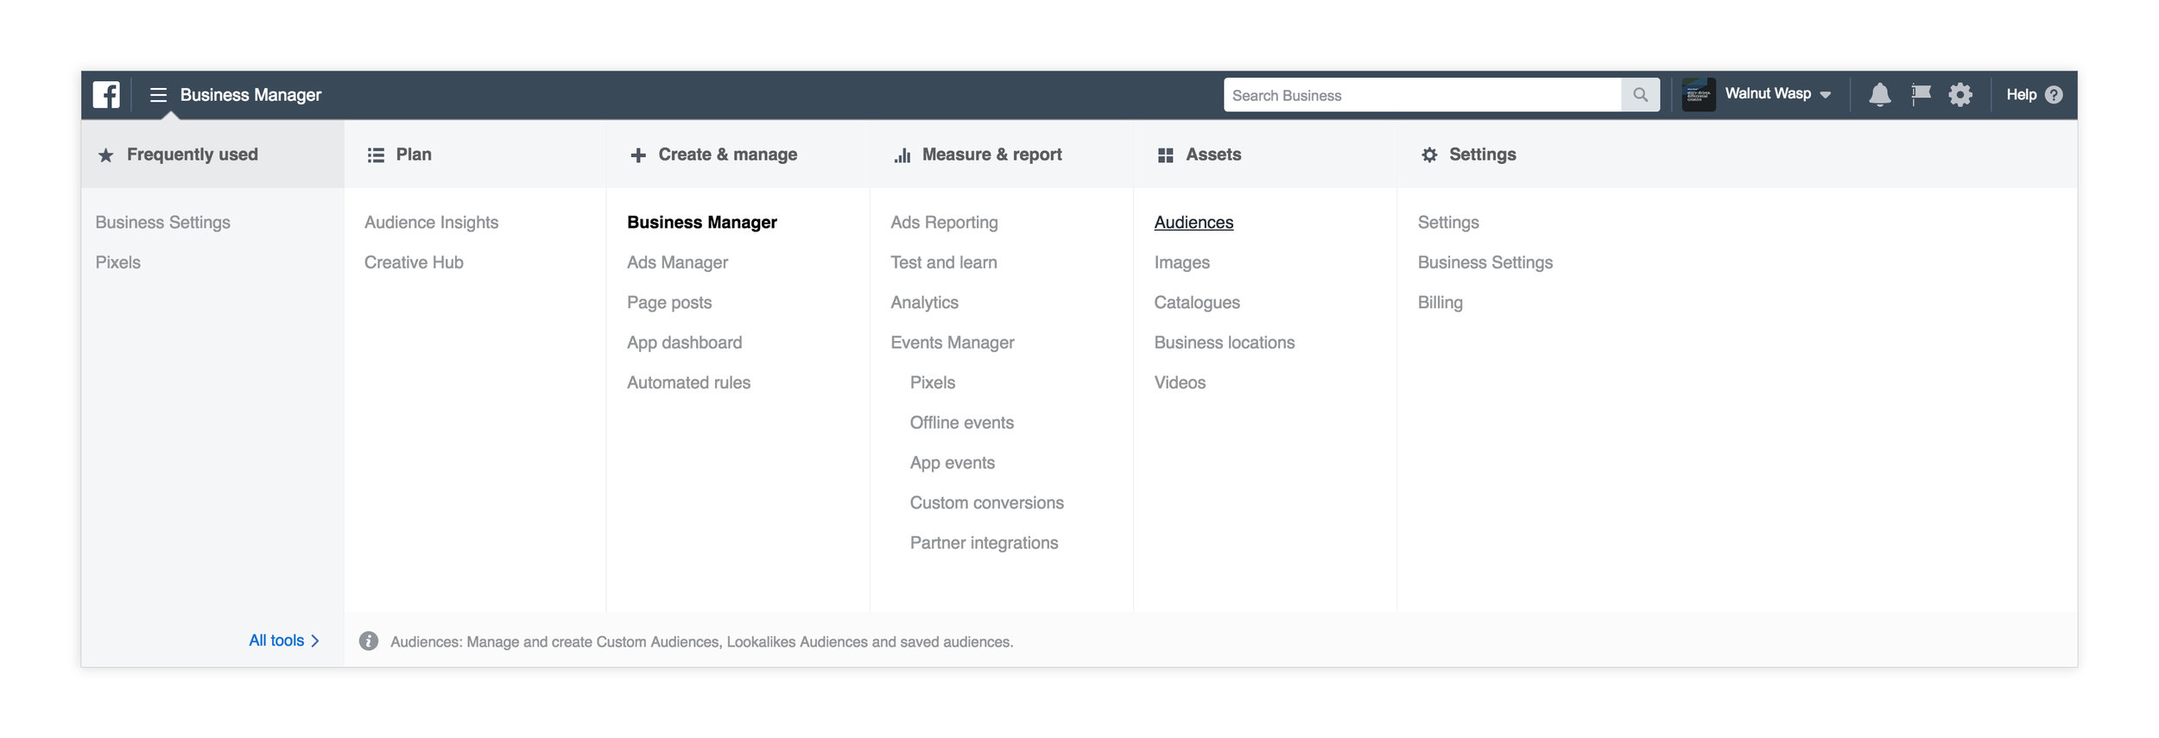This screenshot has width=2159, height=738.
Task: Go to Business Manager link
Action: point(702,223)
